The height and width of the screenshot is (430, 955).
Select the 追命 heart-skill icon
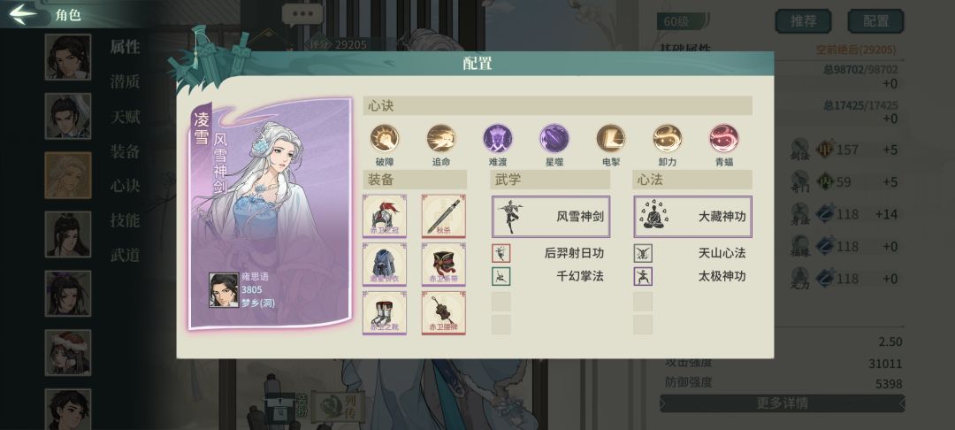click(441, 138)
